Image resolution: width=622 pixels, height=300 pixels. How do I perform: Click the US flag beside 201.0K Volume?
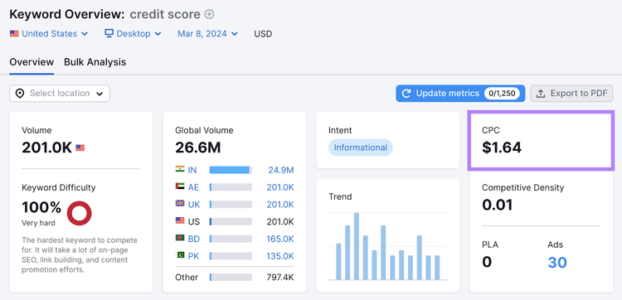pyautogui.click(x=80, y=148)
